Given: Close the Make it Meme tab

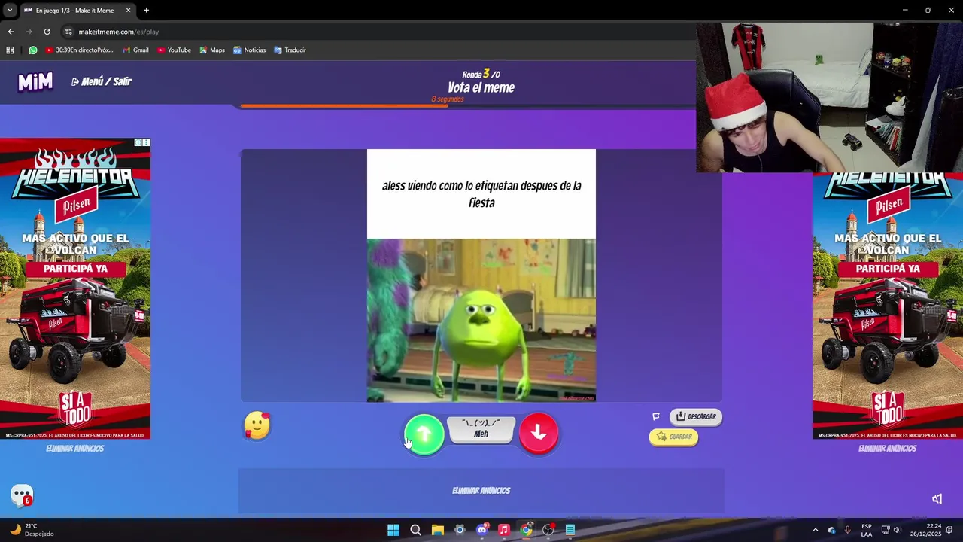Looking at the screenshot, I should tap(128, 11).
